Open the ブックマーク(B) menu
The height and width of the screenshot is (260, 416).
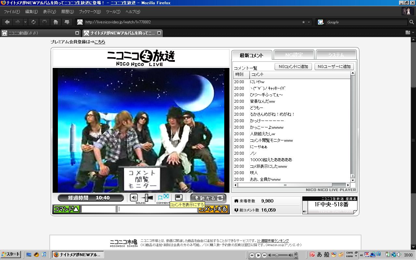point(90,12)
